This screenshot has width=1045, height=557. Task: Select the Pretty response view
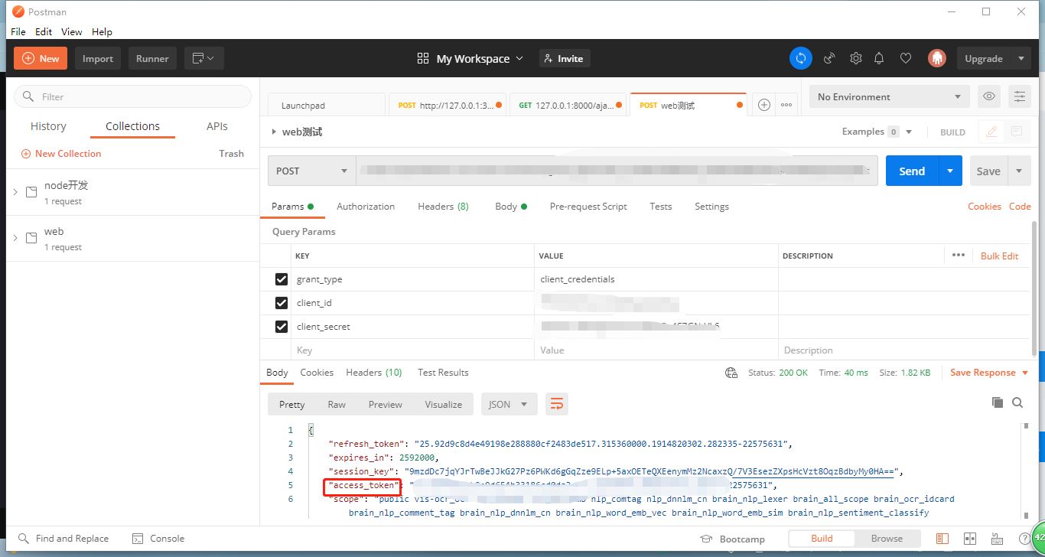point(291,404)
